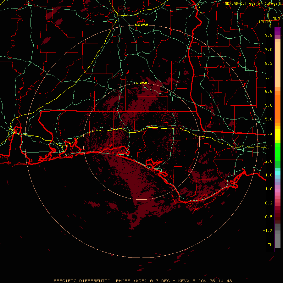Select the 7.4 legend value
Viewport: 283px width, 283px height.
[x=269, y=77]
